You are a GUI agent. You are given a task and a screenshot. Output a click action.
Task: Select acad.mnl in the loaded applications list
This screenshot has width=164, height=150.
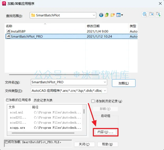coord(16,112)
